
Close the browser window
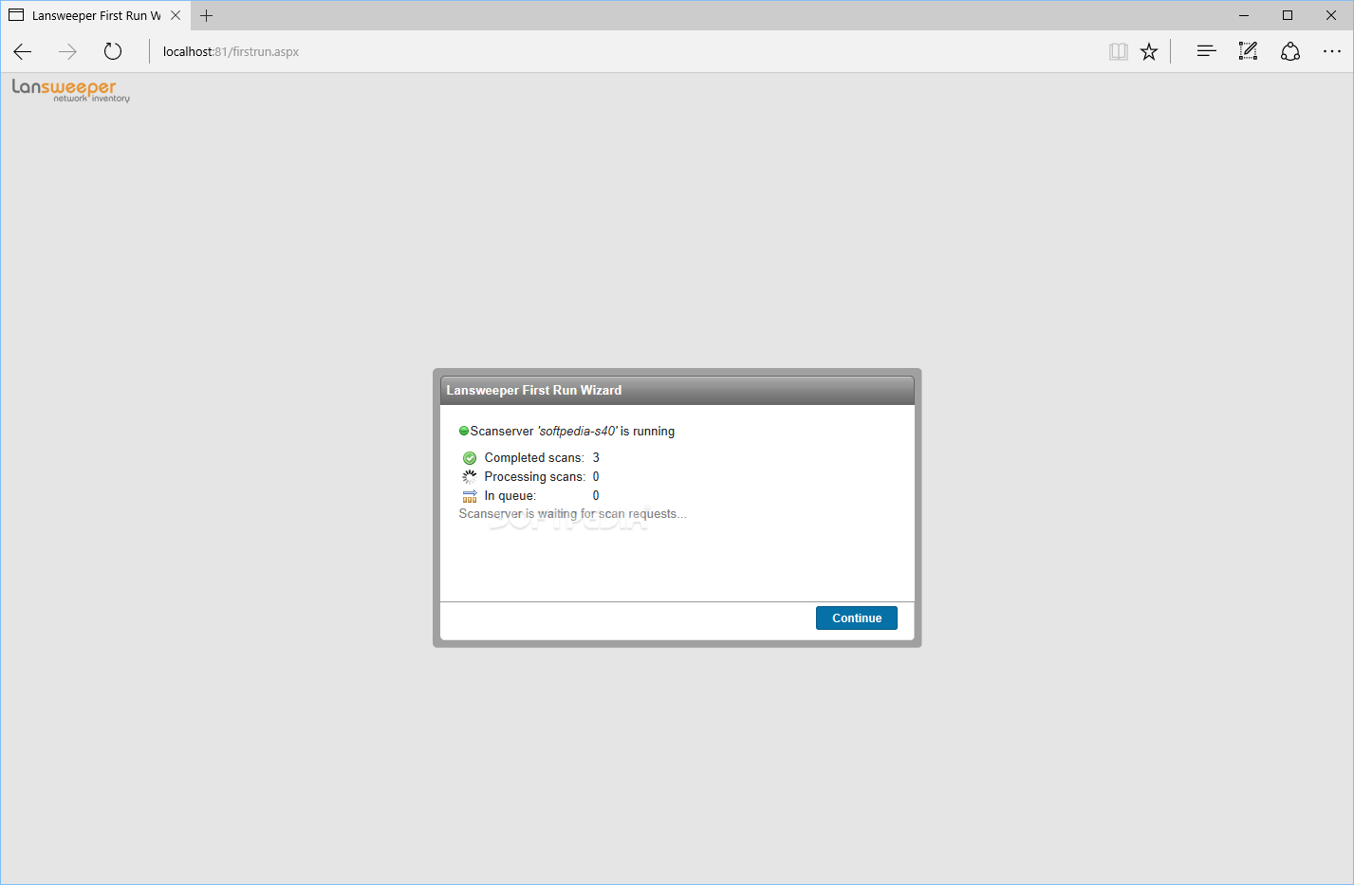point(1331,15)
